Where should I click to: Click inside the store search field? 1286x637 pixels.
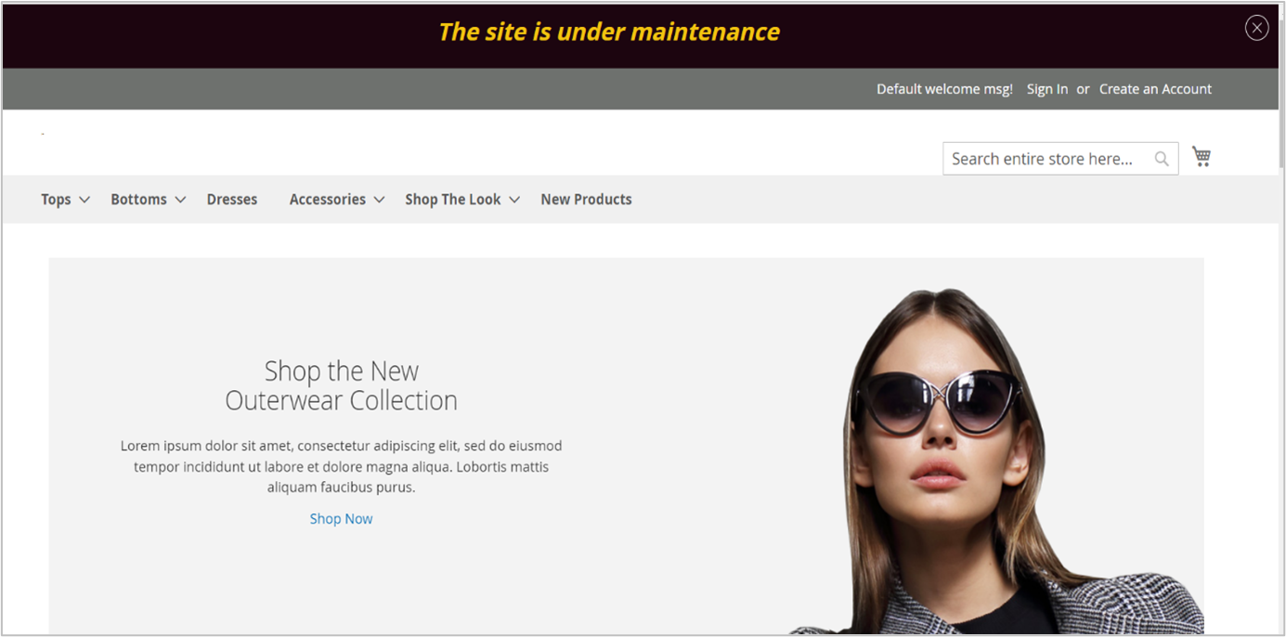(1040, 158)
